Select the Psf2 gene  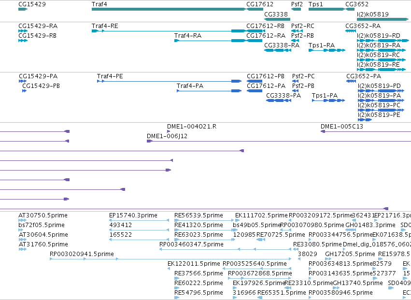click(296, 9)
